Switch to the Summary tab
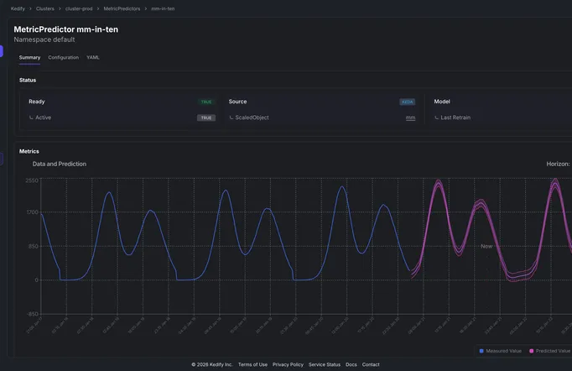 (x=29, y=57)
